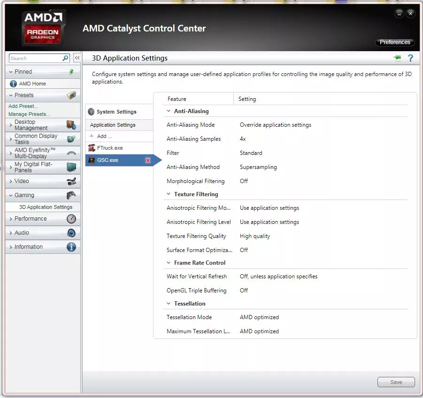Click the System Settings gear icon

click(91, 112)
